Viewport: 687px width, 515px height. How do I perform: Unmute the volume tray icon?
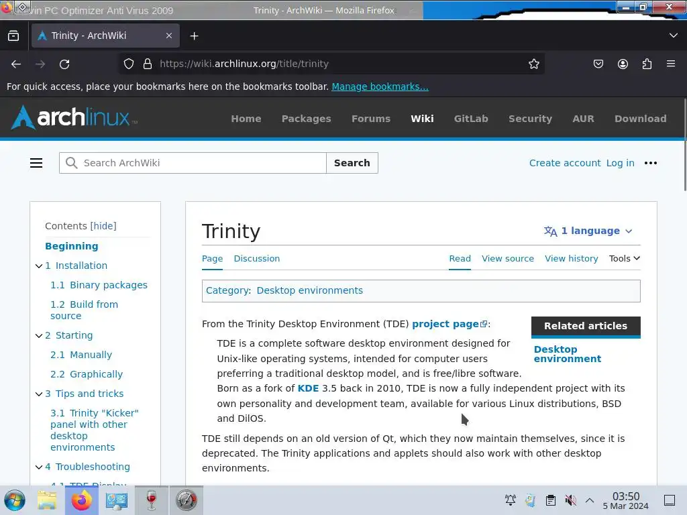[x=570, y=500]
